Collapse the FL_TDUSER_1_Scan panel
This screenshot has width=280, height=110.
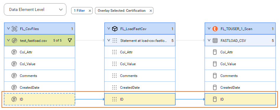[209, 29]
